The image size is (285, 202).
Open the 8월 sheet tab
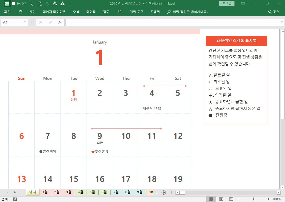coord(128,192)
